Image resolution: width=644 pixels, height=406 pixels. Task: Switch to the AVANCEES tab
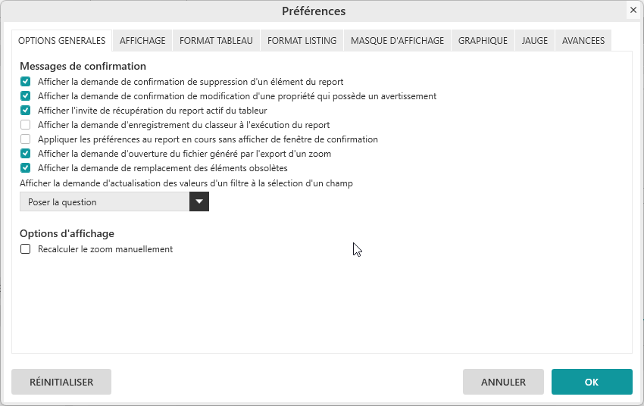click(x=583, y=41)
